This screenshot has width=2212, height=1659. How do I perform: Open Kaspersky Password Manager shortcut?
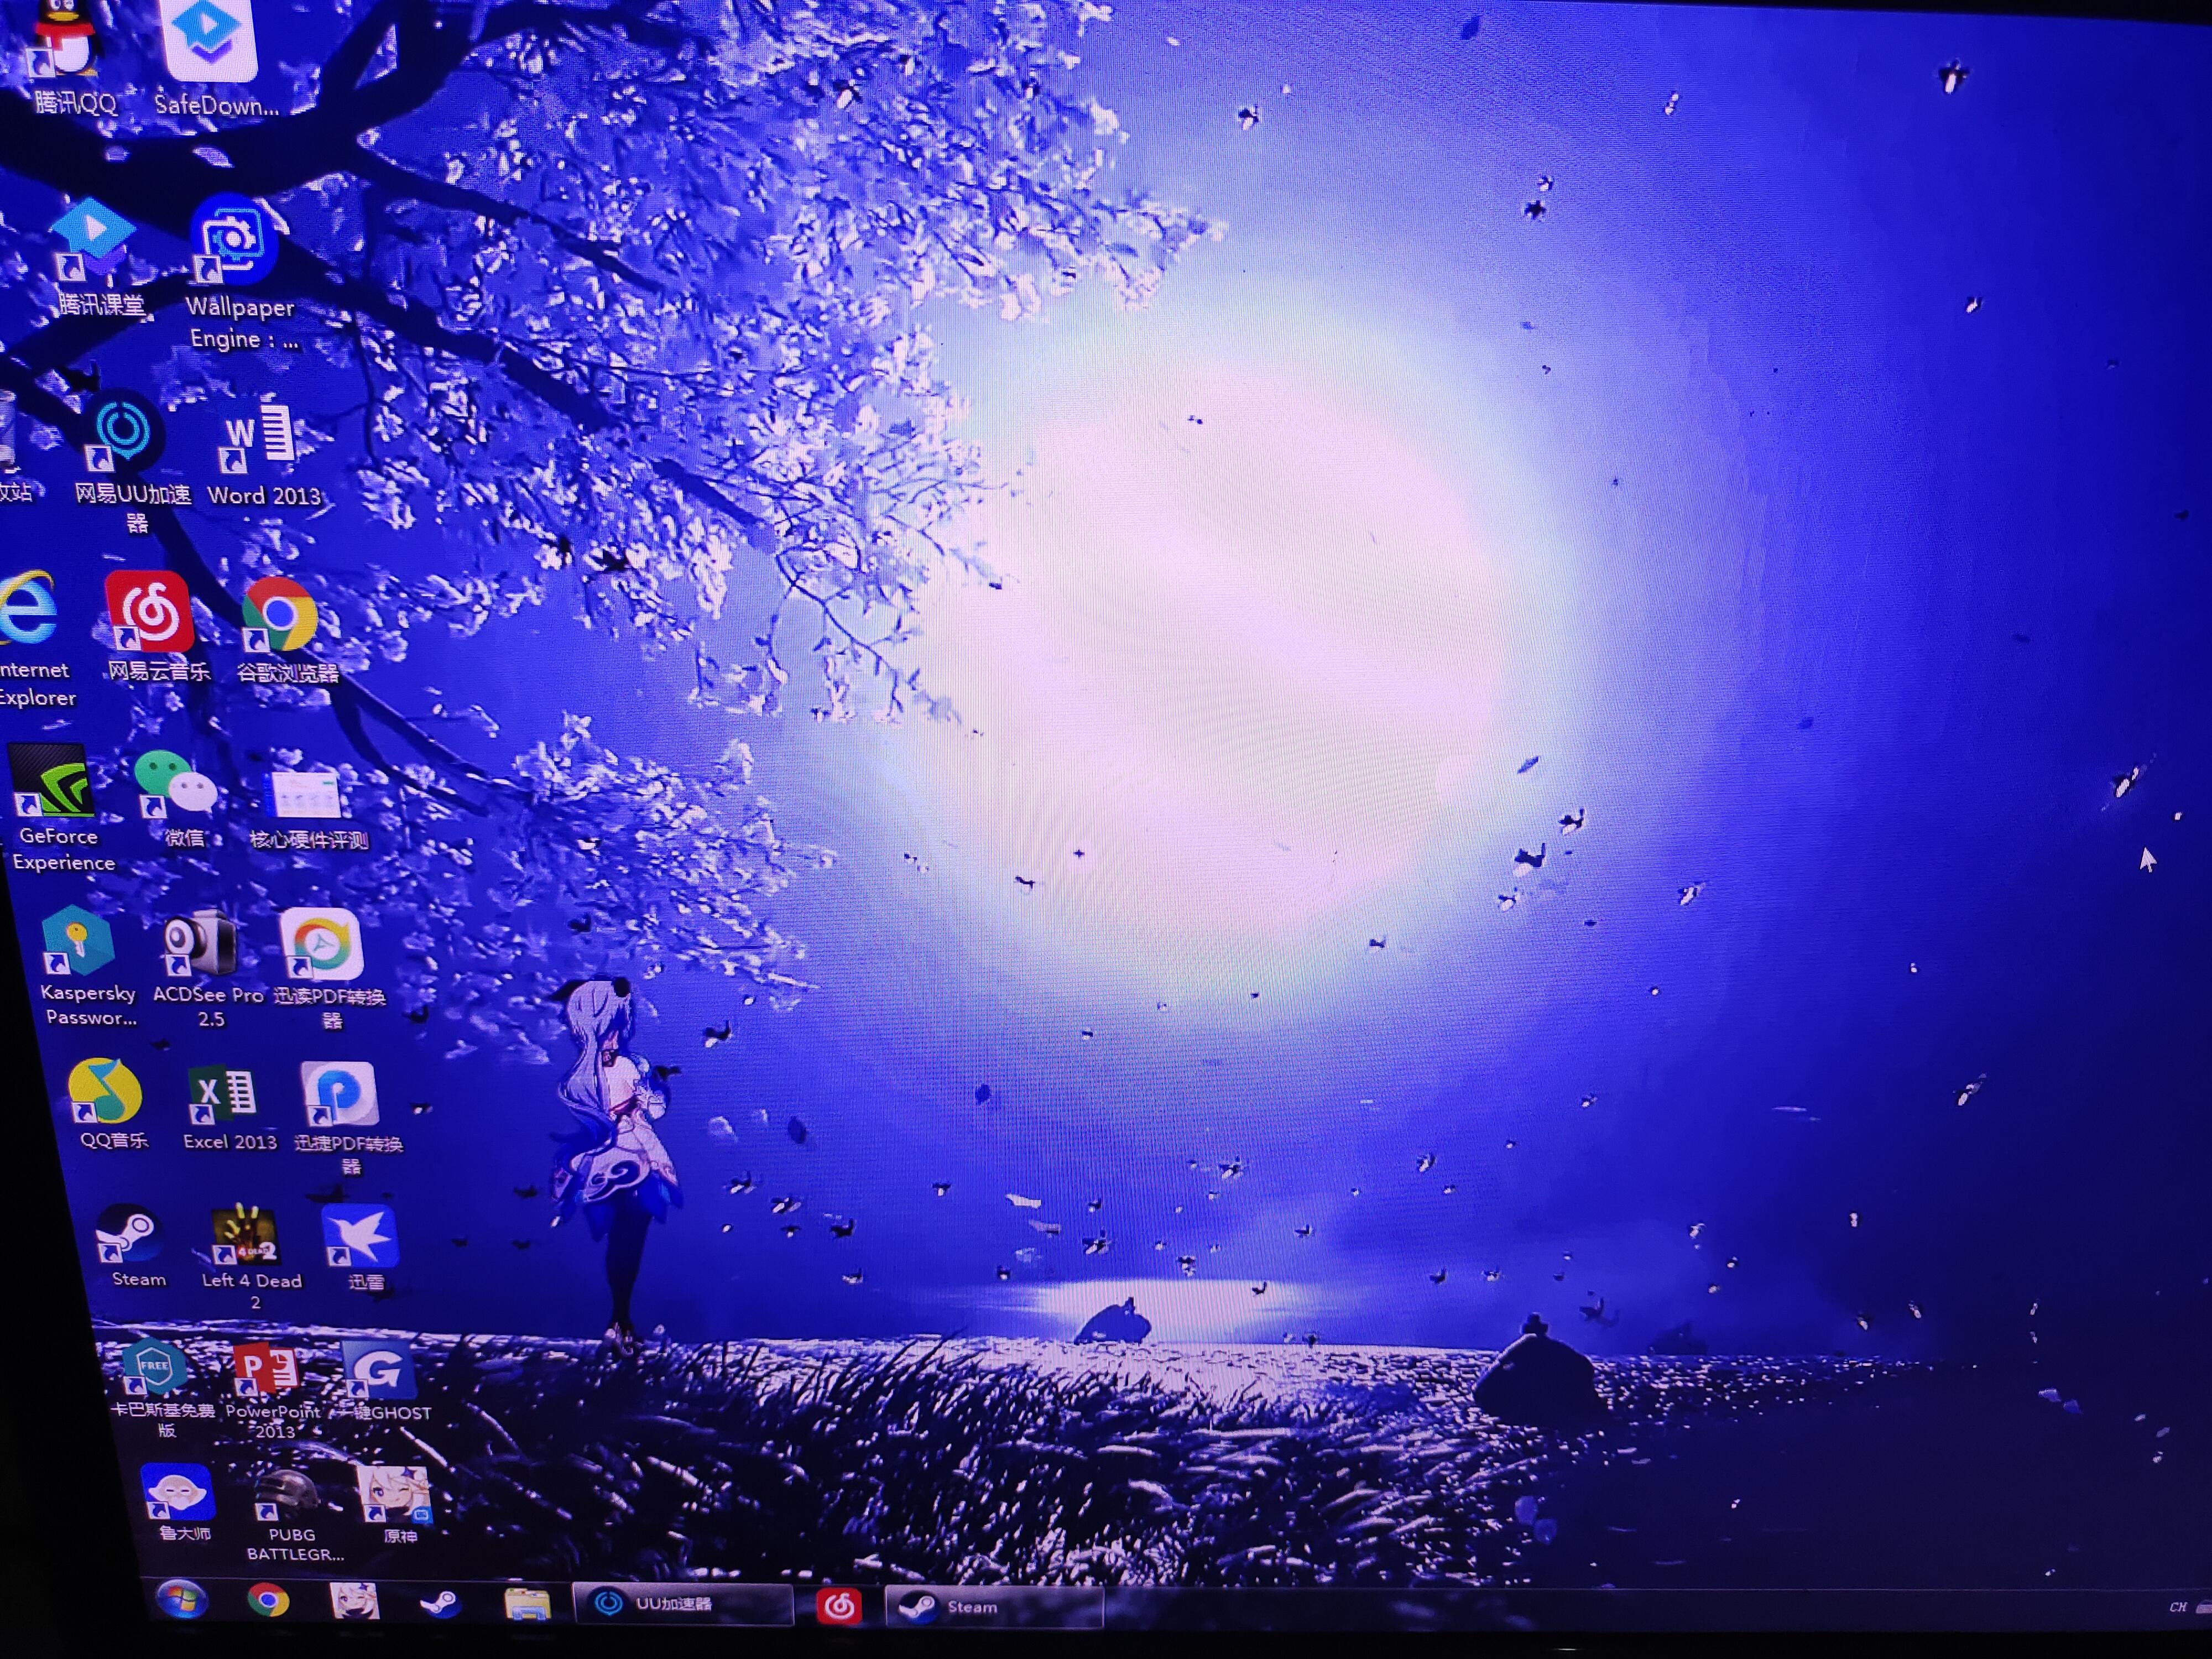point(78,940)
